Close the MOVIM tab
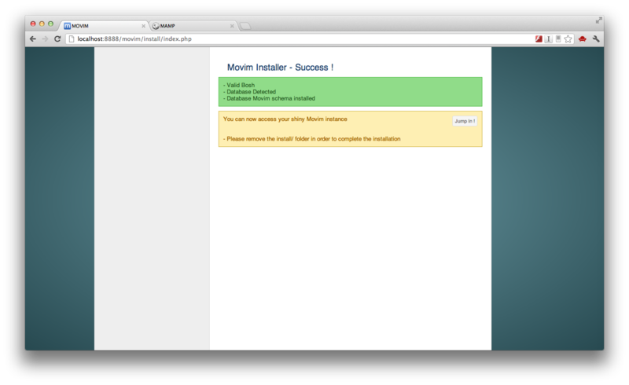The width and height of the screenshot is (629, 385). coord(143,26)
